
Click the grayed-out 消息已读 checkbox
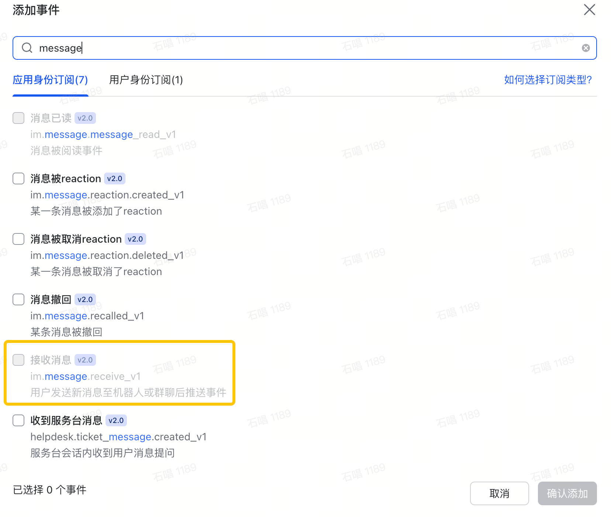[18, 118]
